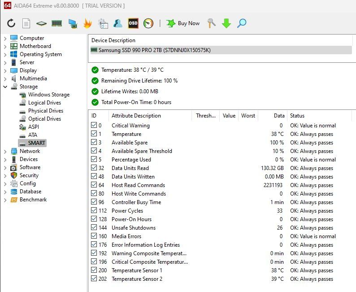The image size is (356, 292).
Task: Click the Status column header
Action: tap(320, 116)
